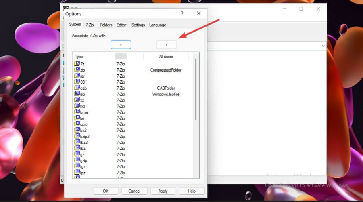Click CABFolder in the cab row

[x=166, y=88]
